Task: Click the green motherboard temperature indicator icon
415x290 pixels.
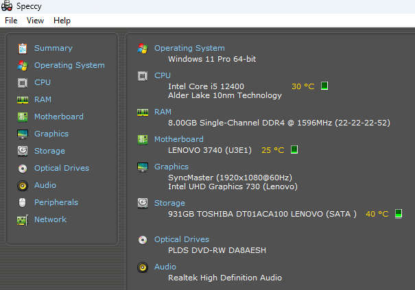Action: click(294, 149)
